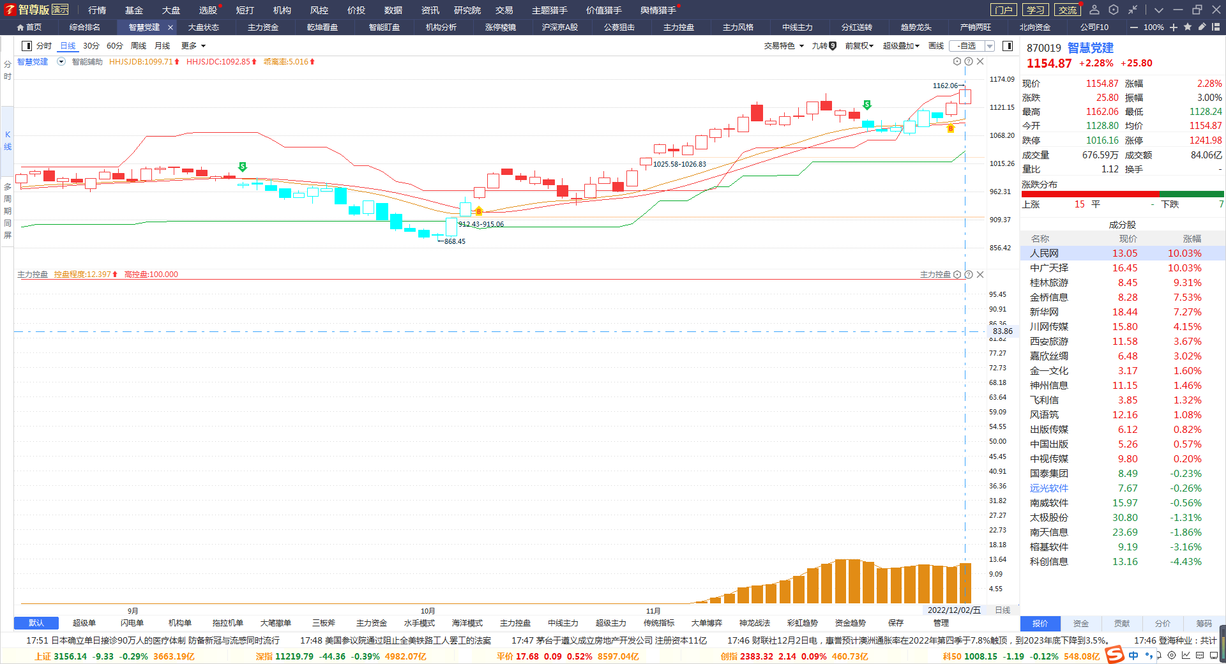The width and height of the screenshot is (1226, 664).
Task: Close the 主力控盘 indicator panel
Action: [980, 275]
